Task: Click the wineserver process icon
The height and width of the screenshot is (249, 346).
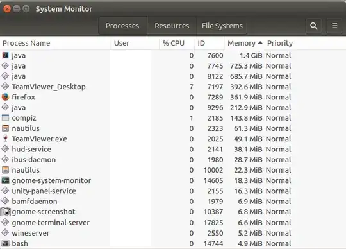Action: (x=5, y=233)
